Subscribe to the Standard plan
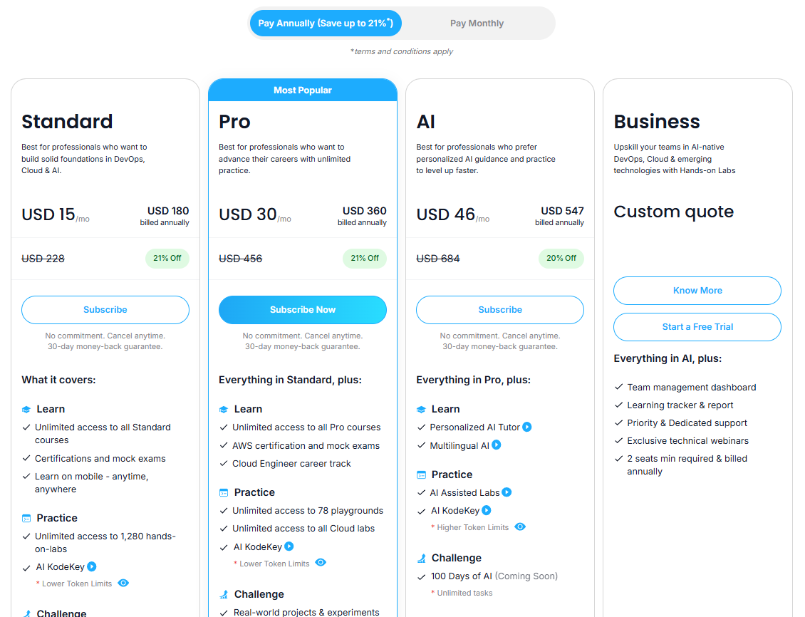The image size is (805, 617). (105, 310)
